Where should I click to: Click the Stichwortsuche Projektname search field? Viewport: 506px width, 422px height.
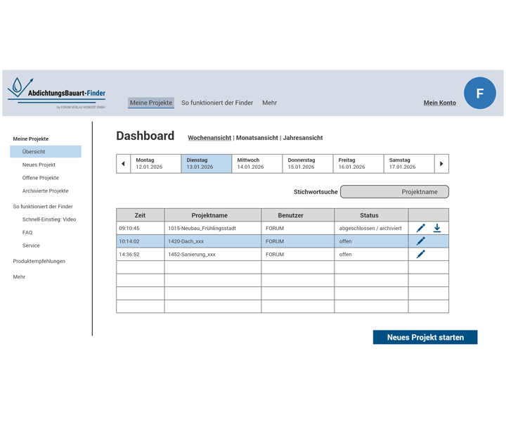pos(394,192)
